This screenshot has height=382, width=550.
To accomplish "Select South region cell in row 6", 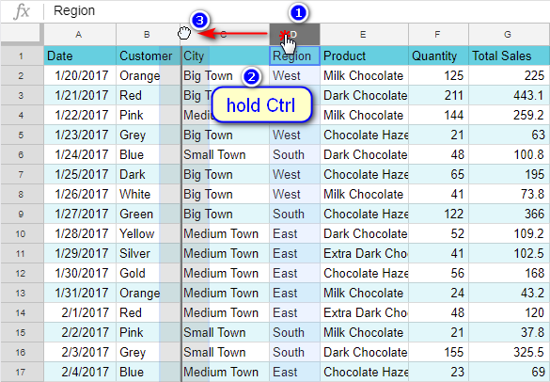I will [x=294, y=155].
